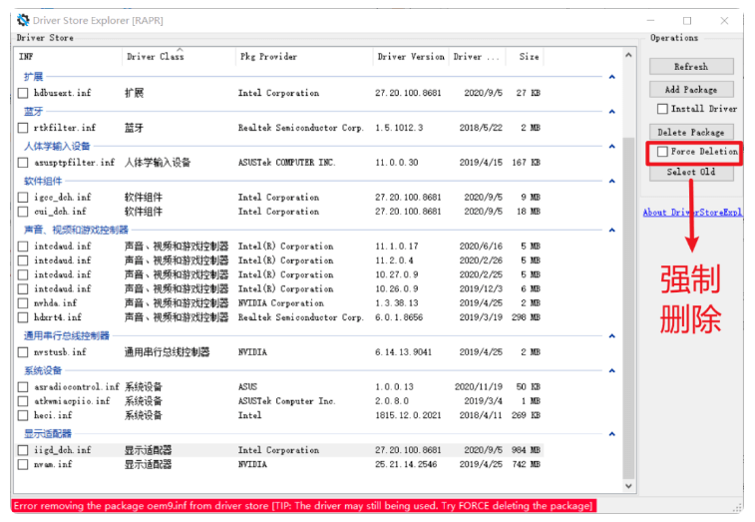The image size is (755, 522).
Task: Click the 742 MB size value
Action: click(x=526, y=465)
